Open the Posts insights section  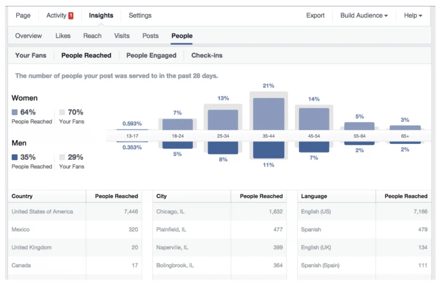click(x=150, y=36)
